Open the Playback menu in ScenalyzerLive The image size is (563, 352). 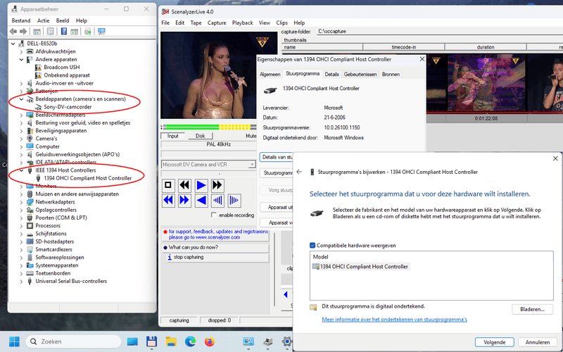coord(242,23)
